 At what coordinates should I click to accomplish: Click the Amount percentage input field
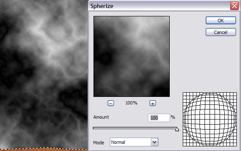coord(159,118)
